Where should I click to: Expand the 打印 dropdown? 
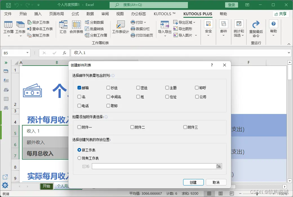(145, 23)
